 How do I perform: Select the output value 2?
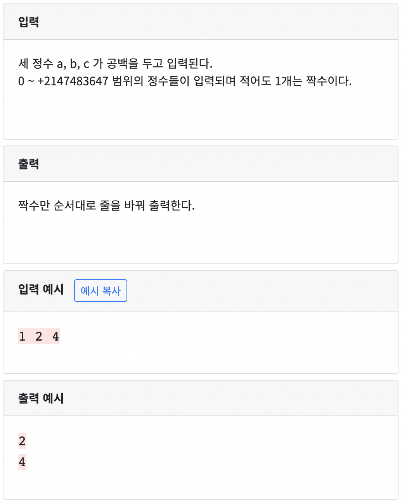click(22, 441)
